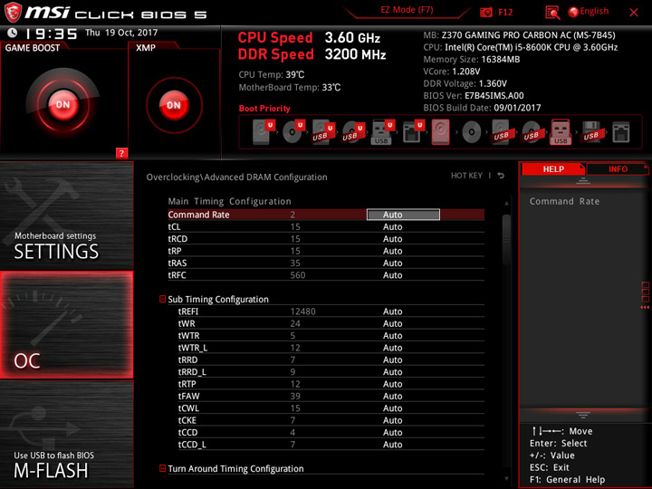Open the tRAS Auto setting field
Viewport: 652px width, 489px height.
click(392, 263)
